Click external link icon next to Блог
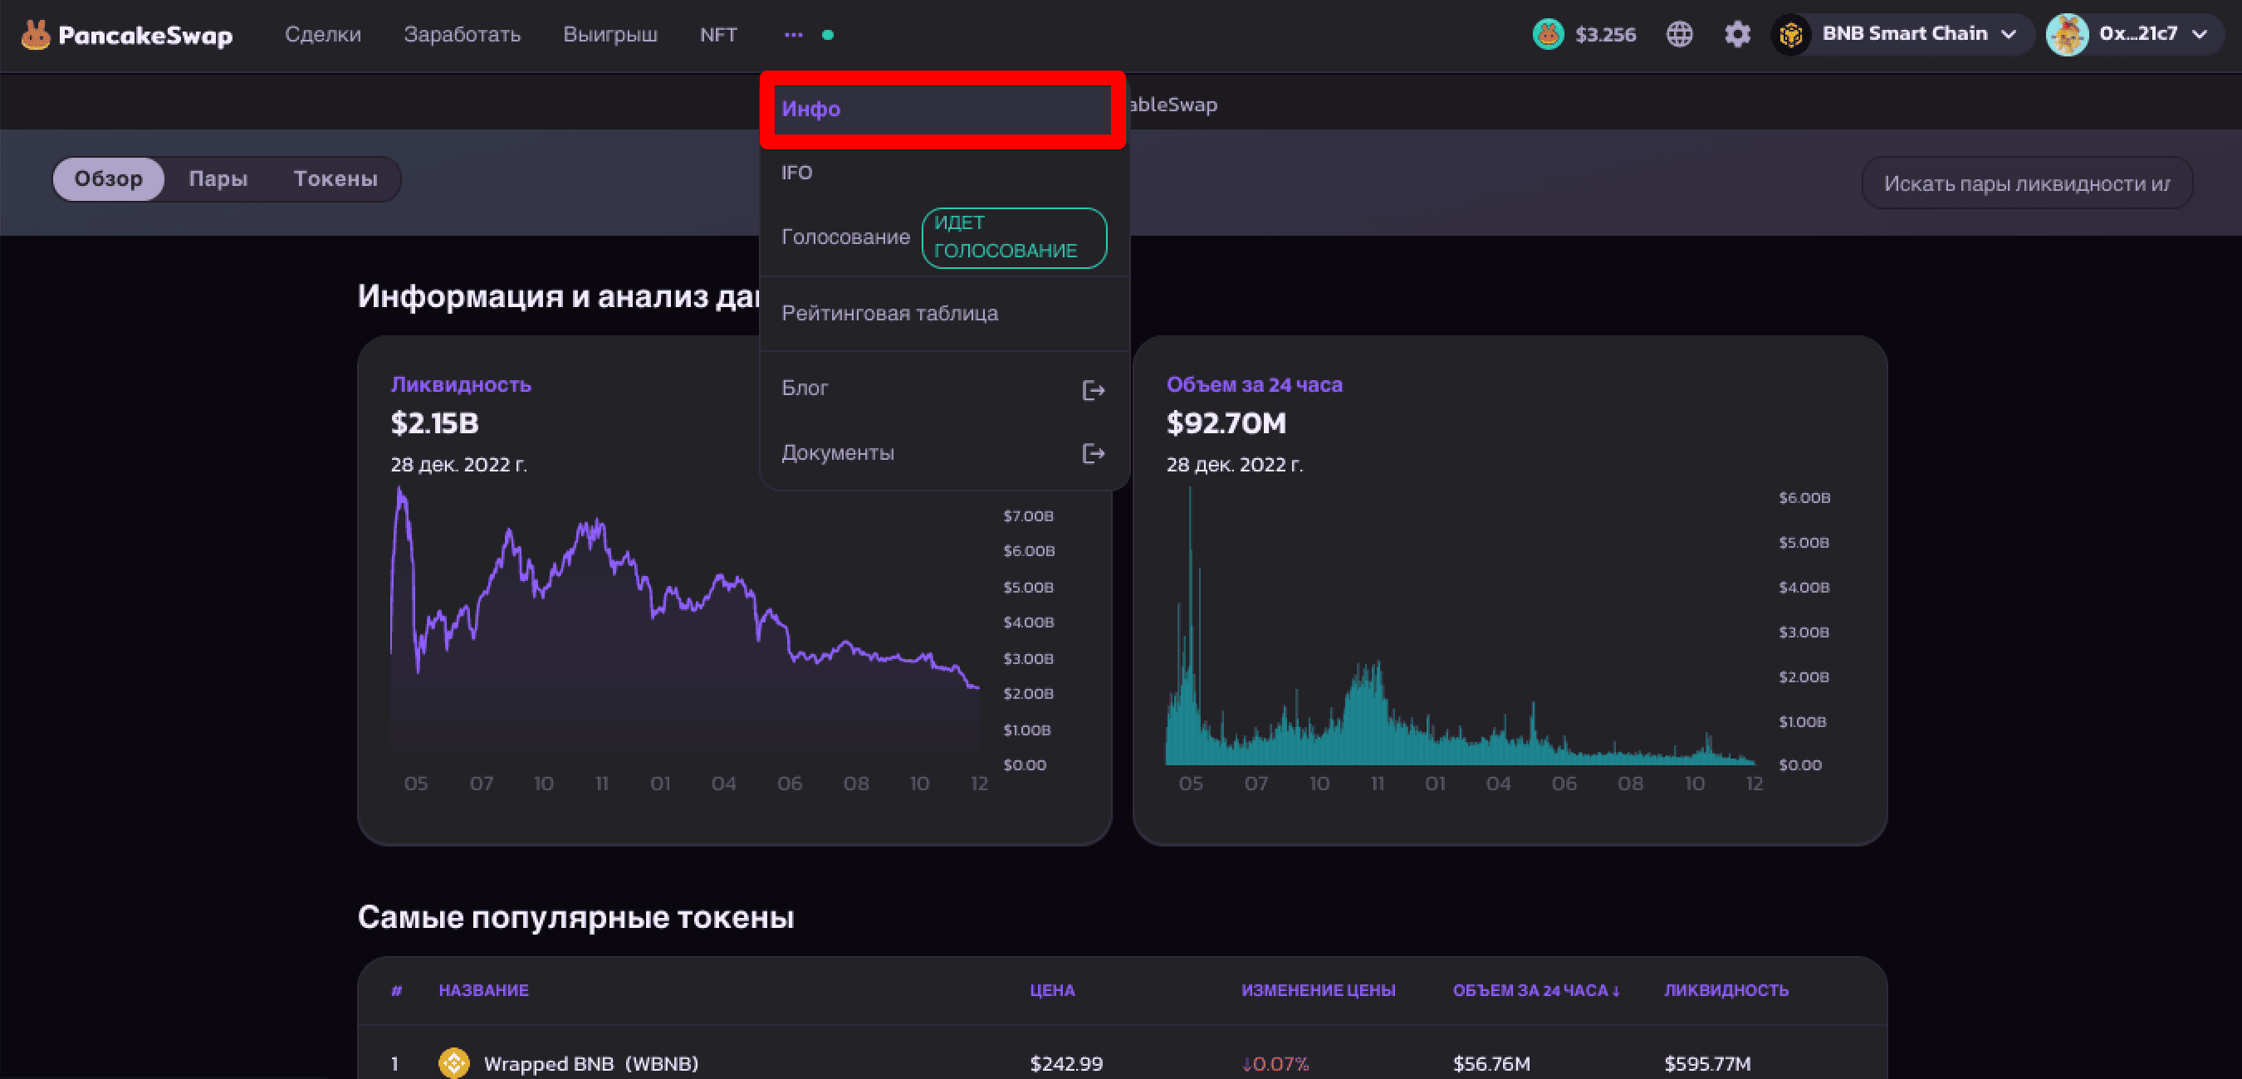The height and width of the screenshot is (1079, 2242). coord(1093,390)
